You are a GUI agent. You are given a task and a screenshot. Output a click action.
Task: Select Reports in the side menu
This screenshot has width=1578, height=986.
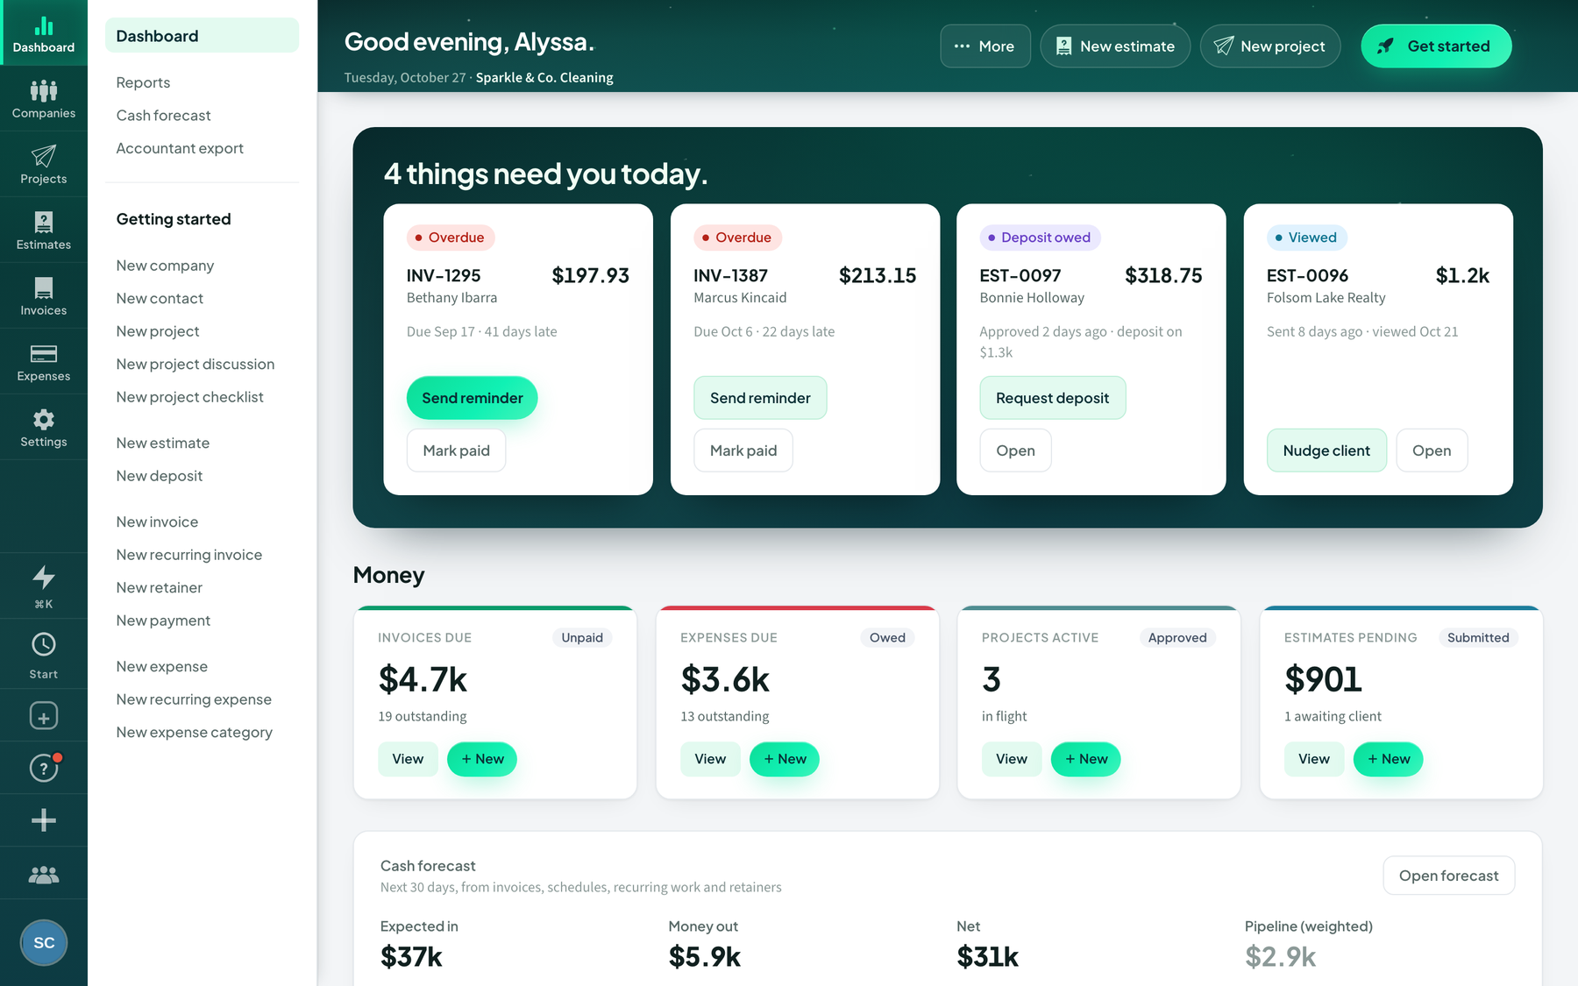tap(143, 82)
